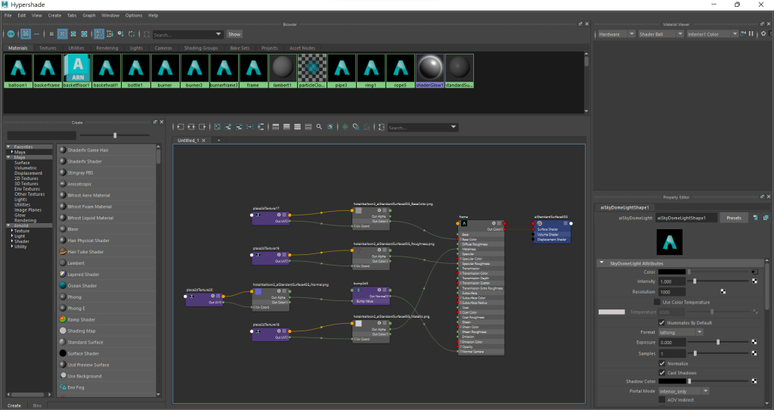Open the Create menu in the menu bar
774x410 pixels.
tap(54, 15)
